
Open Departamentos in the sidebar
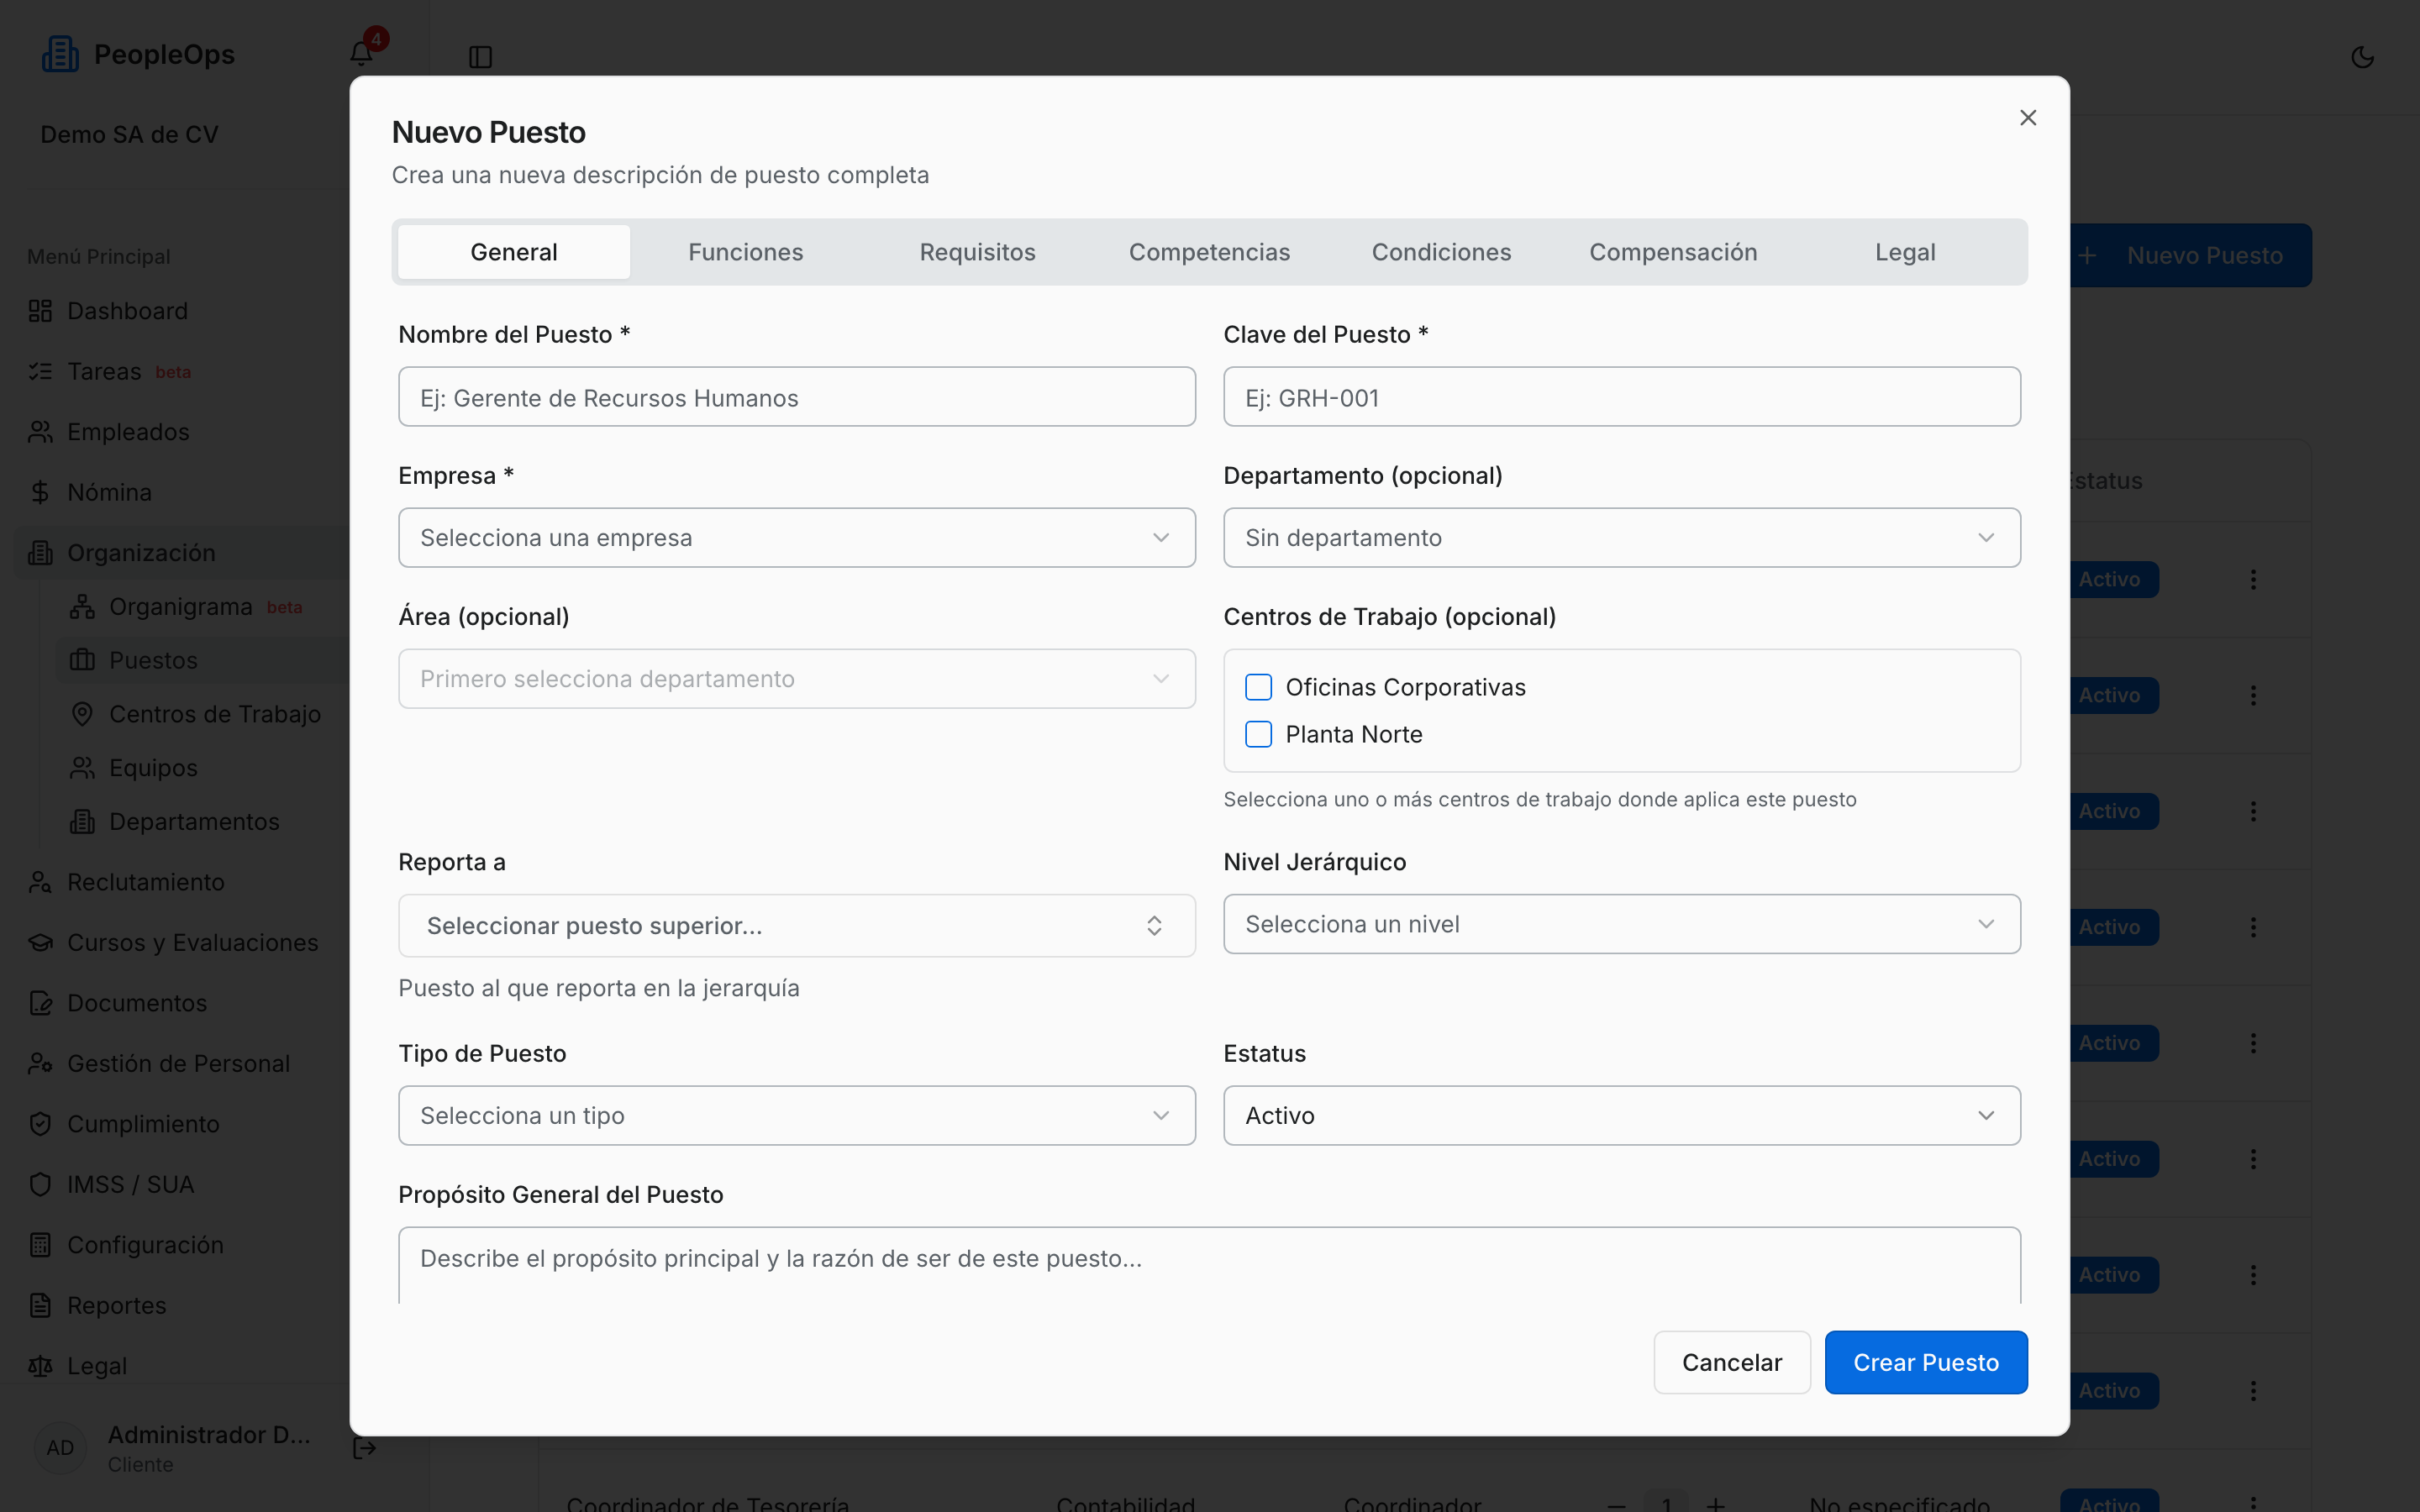tap(194, 822)
